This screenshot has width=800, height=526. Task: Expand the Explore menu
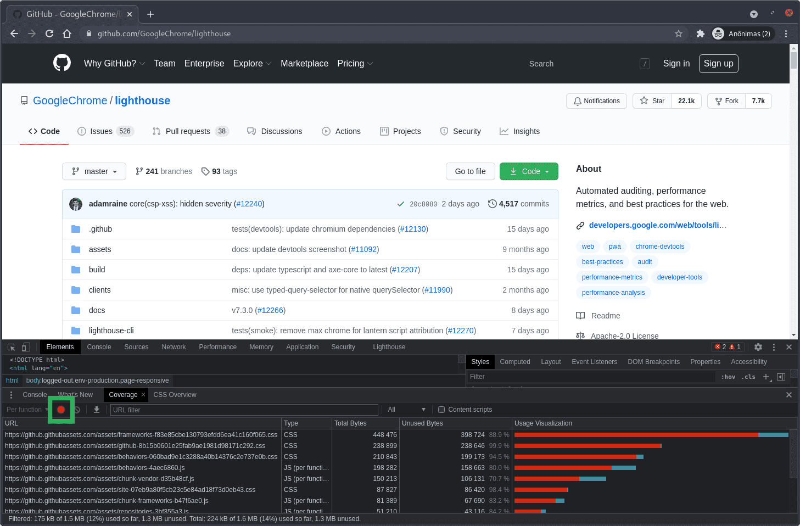click(252, 63)
